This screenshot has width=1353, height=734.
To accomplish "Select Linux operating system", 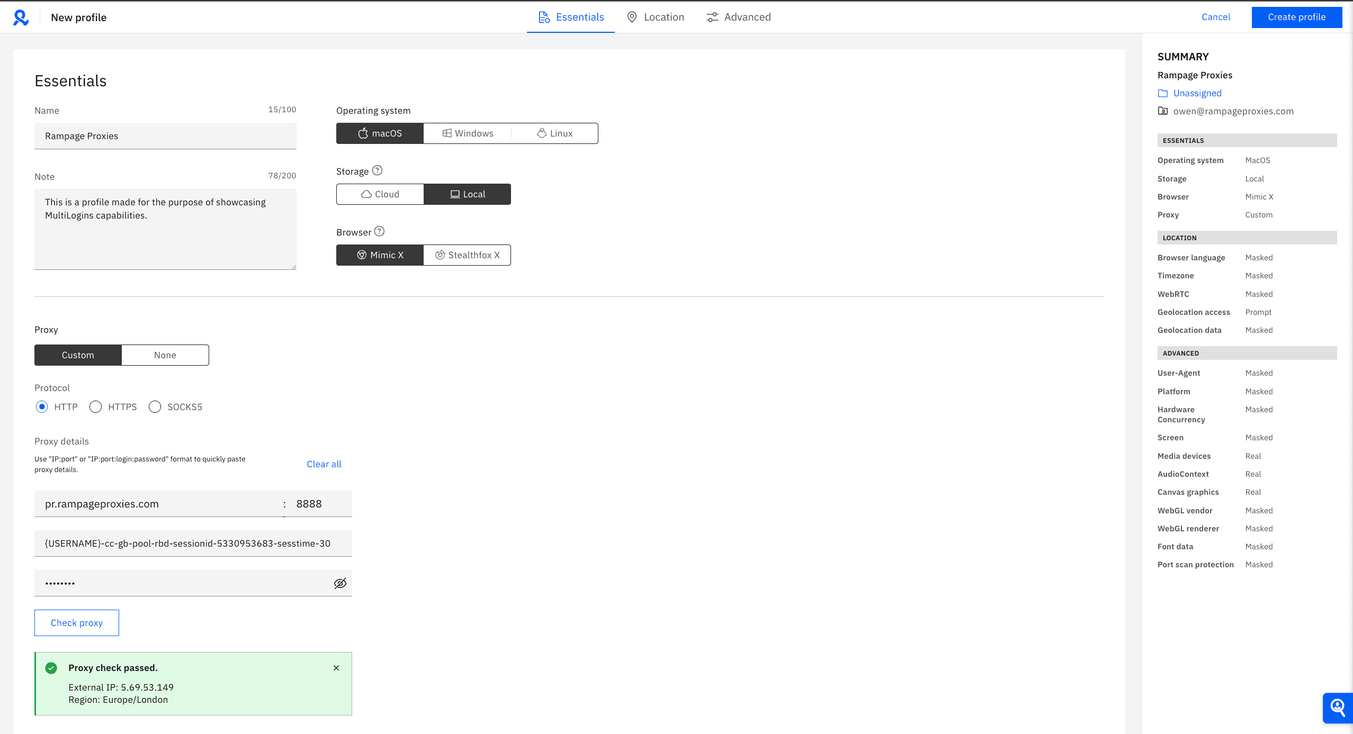I will click(x=554, y=133).
